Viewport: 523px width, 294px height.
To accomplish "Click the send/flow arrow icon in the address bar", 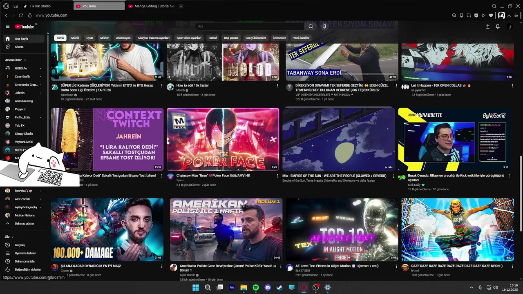I will (483, 16).
